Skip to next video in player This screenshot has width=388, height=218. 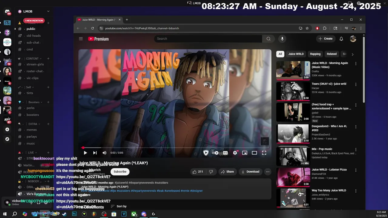pyautogui.click(x=95, y=153)
